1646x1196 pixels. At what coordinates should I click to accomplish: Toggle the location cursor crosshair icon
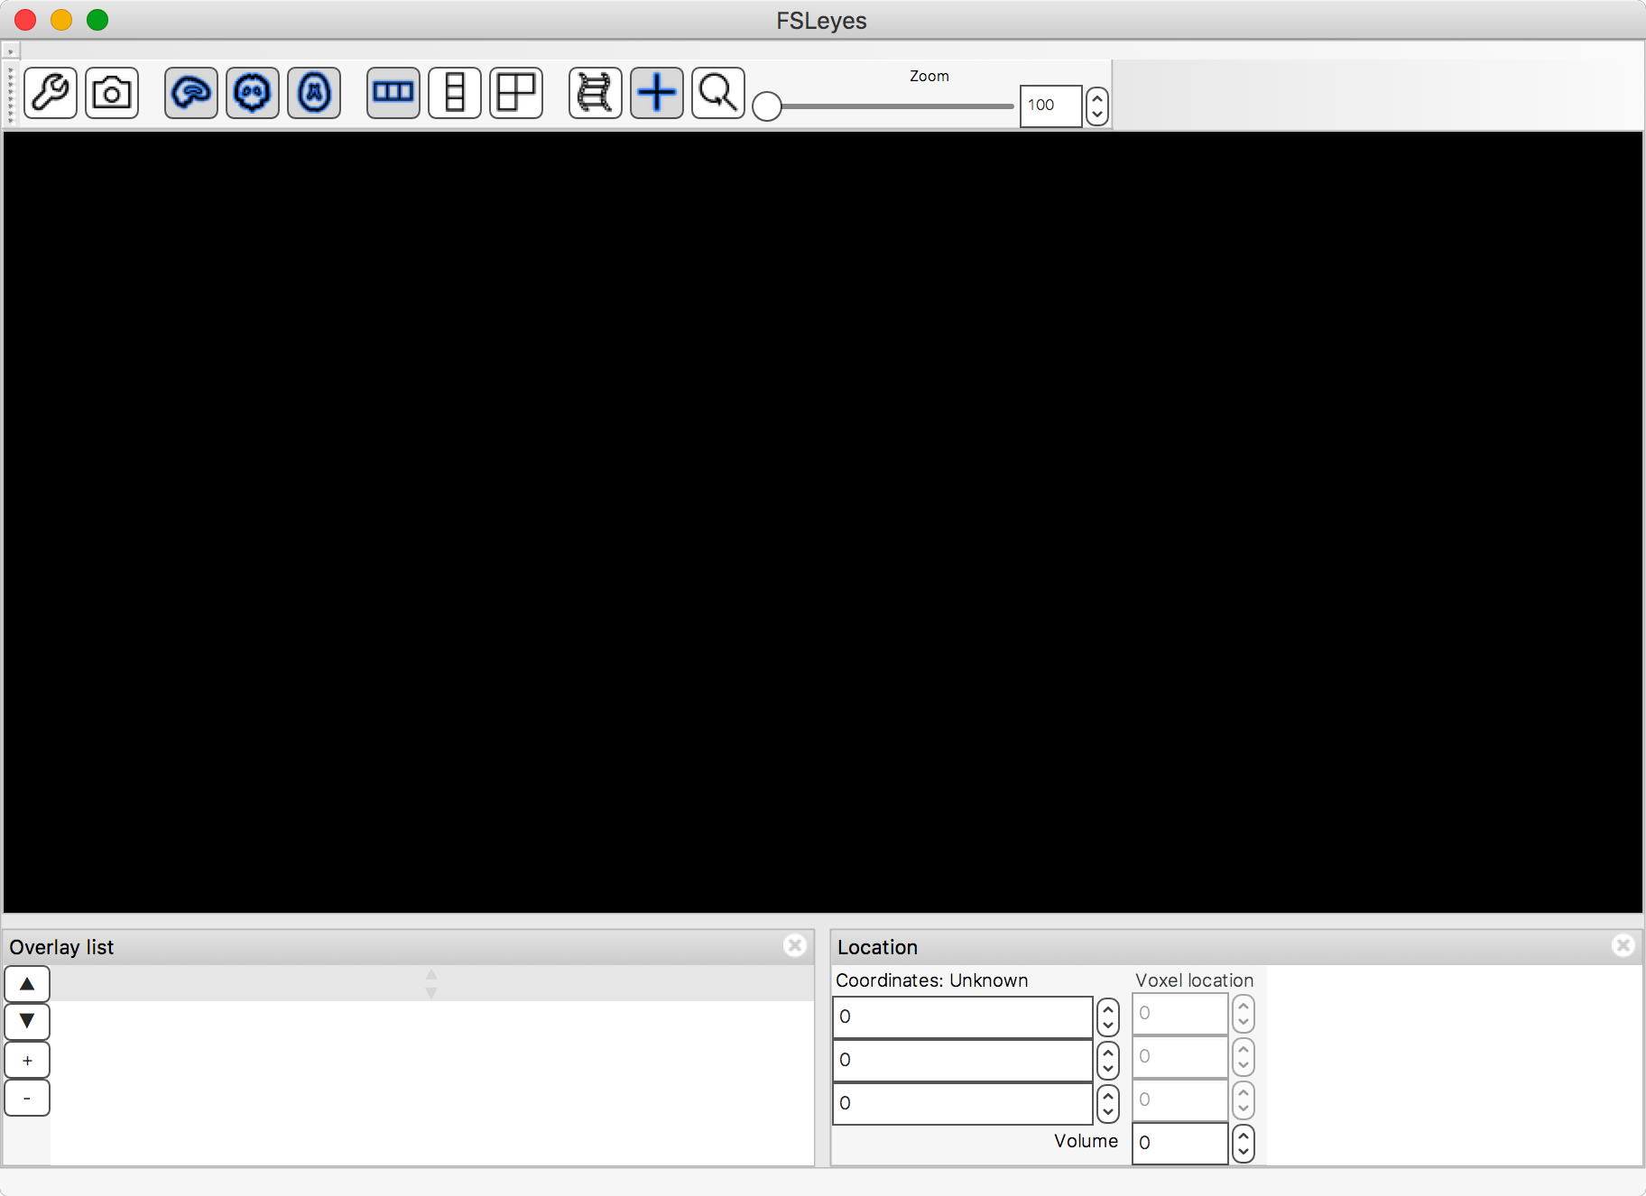[657, 93]
